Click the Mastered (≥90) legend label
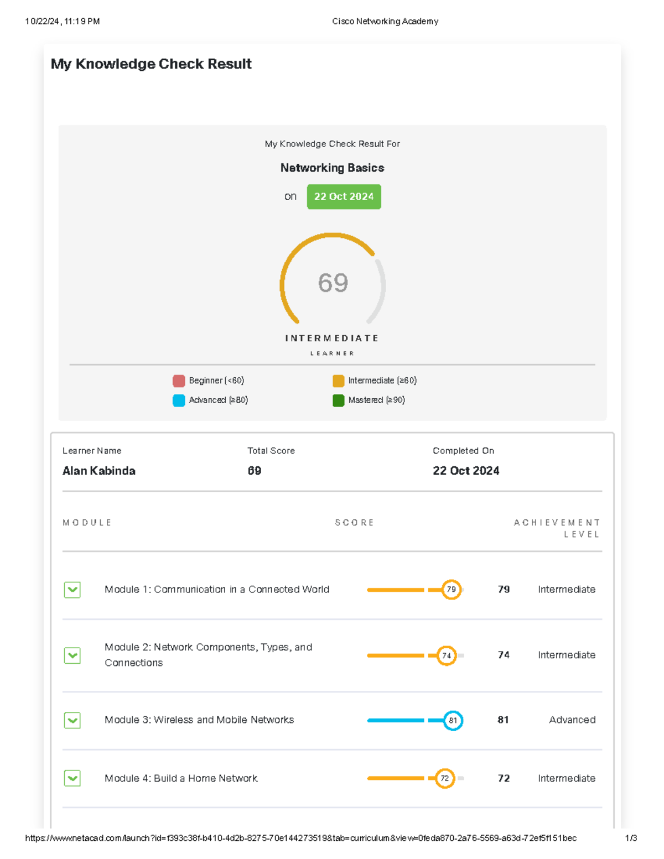664x859 pixels. (x=376, y=400)
